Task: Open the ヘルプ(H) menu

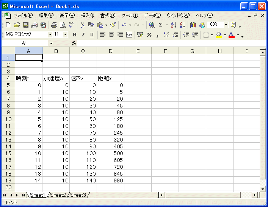Action: click(204, 16)
